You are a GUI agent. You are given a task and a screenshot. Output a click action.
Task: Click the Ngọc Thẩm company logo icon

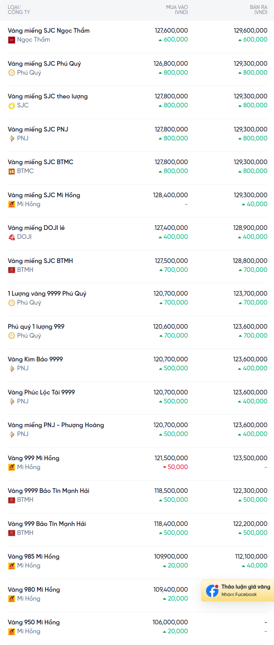click(12, 40)
